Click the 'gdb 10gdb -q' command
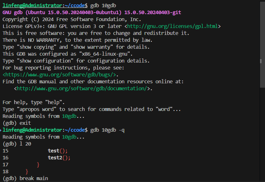The width and height of the screenshot is (265, 182). (x=107, y=130)
